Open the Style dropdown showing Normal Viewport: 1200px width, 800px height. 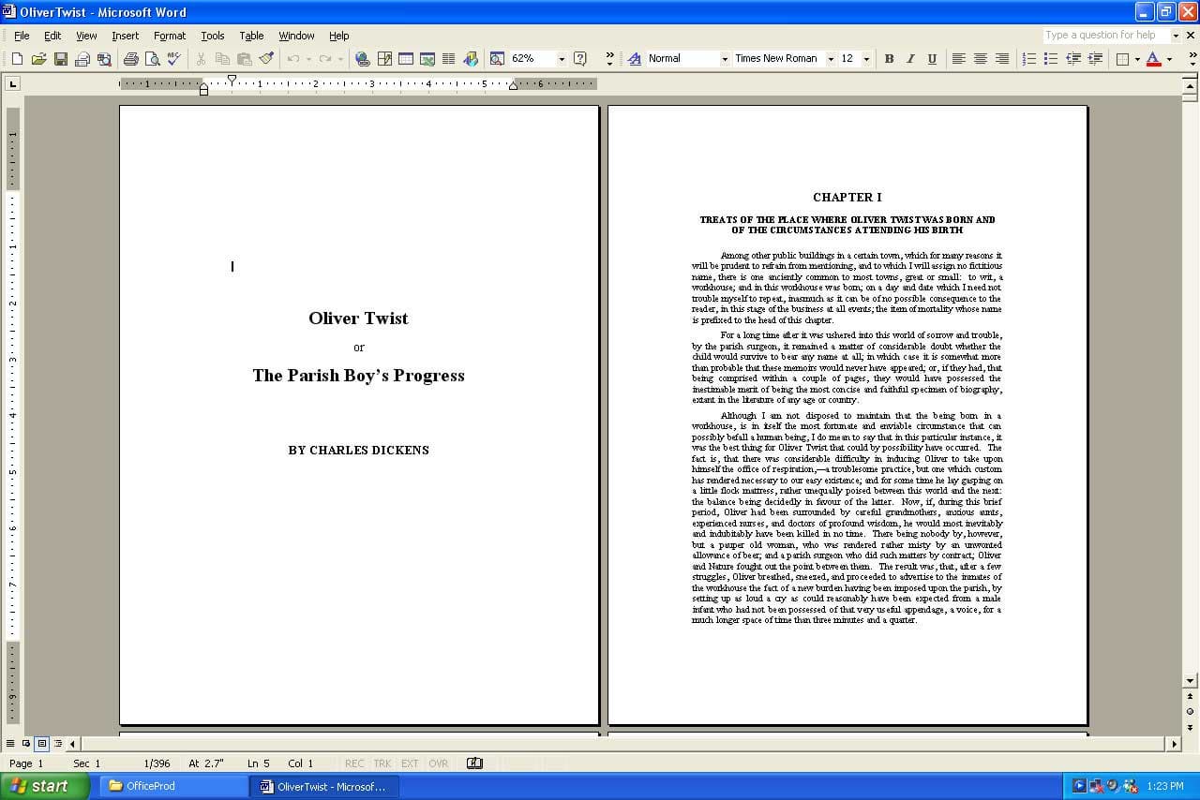tap(724, 59)
